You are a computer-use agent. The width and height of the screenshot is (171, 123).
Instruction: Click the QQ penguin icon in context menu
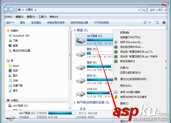click(116, 79)
